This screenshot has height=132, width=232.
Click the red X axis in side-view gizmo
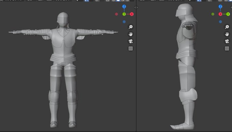pyautogui.click(x=220, y=14)
